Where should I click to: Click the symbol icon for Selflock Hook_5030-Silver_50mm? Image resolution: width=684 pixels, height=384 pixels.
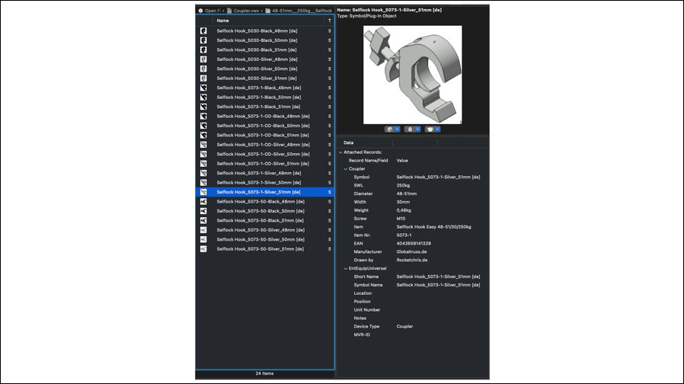point(203,69)
